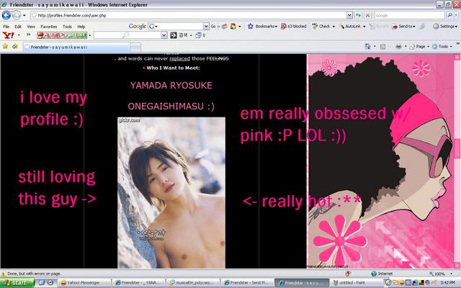461x288 pixels.
Task: Click the Forever banner button in the Yahoo toolbar
Action: pyautogui.click(x=62, y=35)
